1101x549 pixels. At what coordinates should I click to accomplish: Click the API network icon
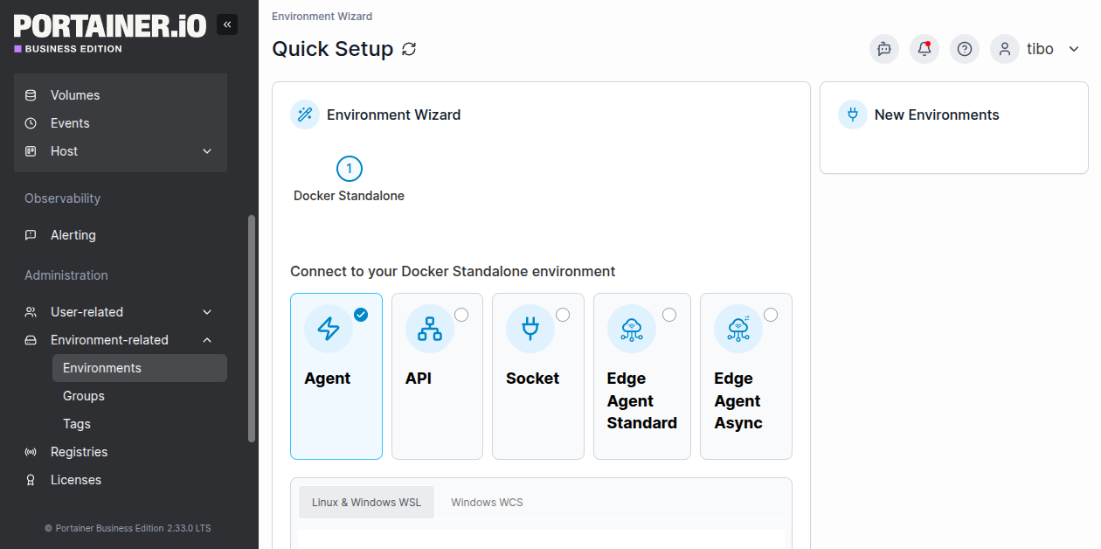[x=430, y=329]
